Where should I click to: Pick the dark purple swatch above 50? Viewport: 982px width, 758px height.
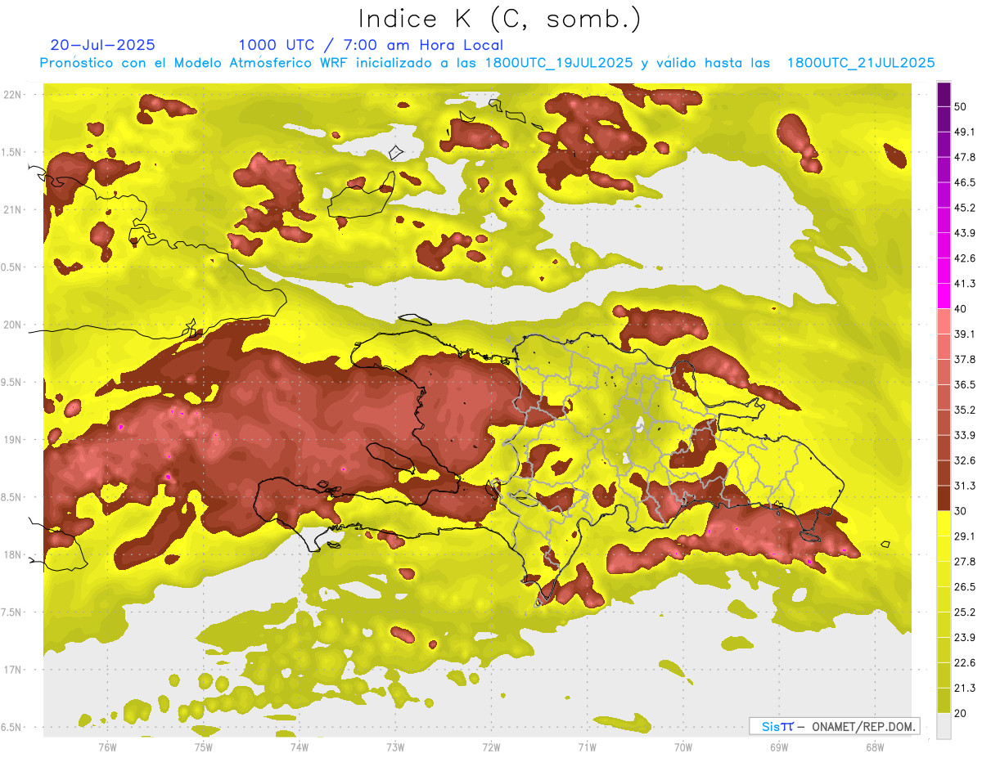[944, 95]
